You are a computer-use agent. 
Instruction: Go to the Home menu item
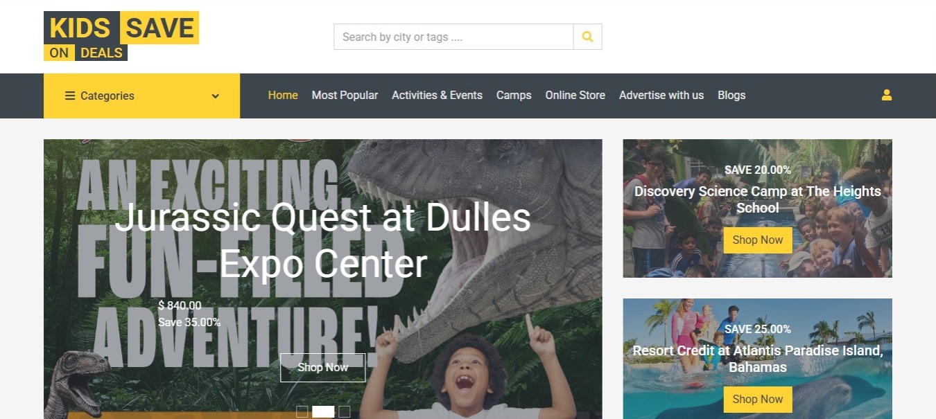(x=283, y=96)
